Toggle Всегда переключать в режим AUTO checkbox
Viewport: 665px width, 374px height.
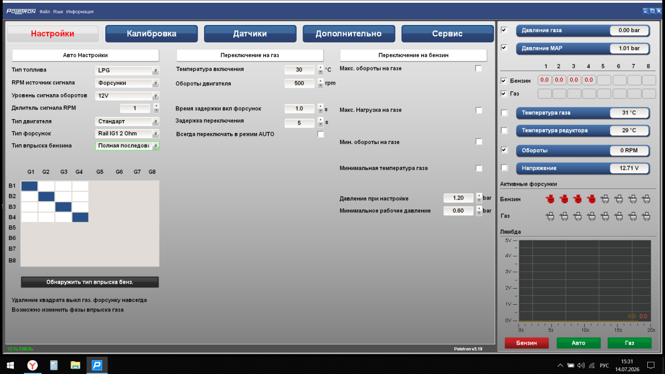click(320, 134)
